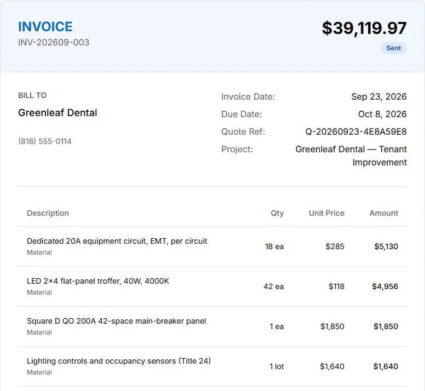Click the $118 unit price
This screenshot has height=391, width=425.
tap(336, 286)
